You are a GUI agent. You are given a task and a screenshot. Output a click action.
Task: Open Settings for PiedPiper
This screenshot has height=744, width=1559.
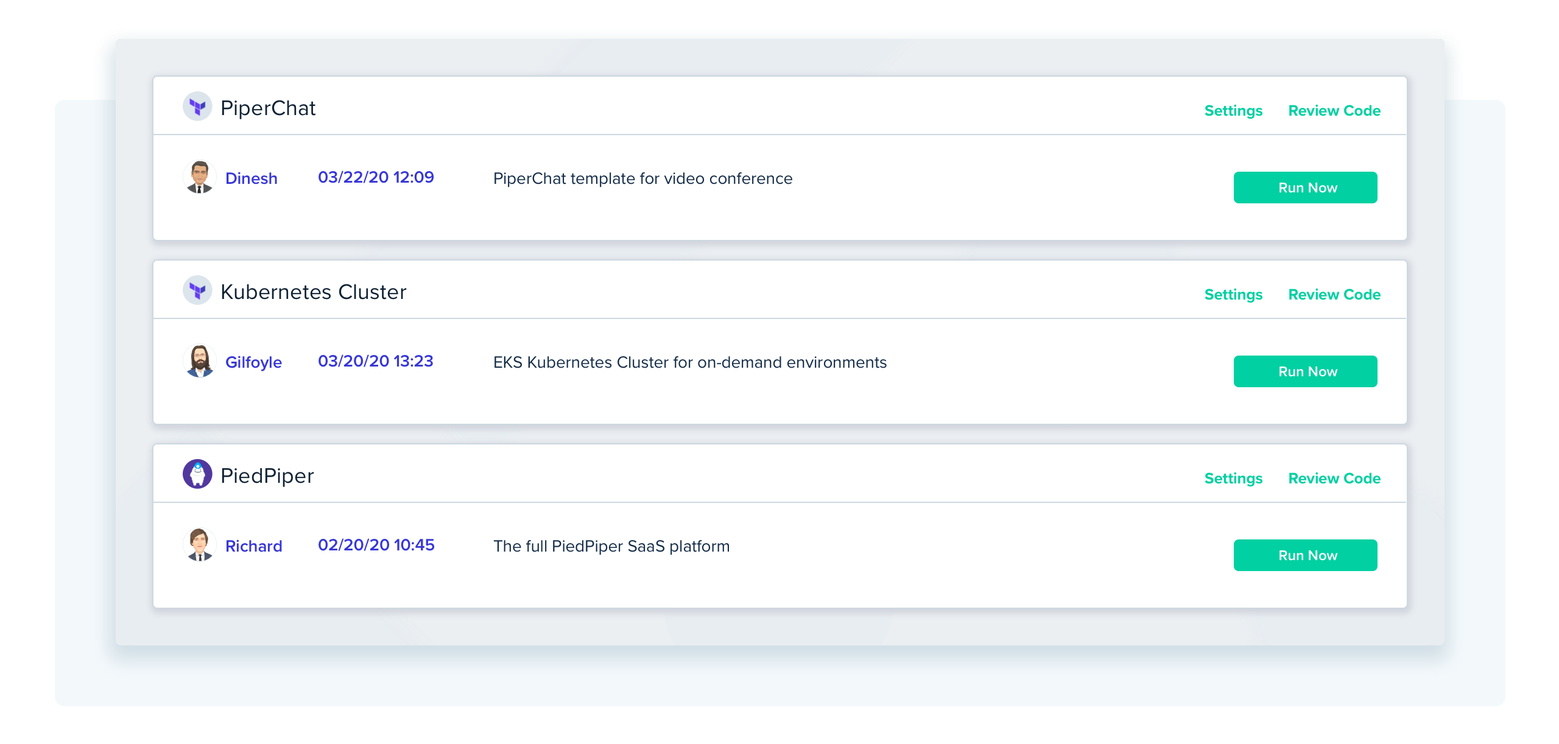click(1233, 479)
